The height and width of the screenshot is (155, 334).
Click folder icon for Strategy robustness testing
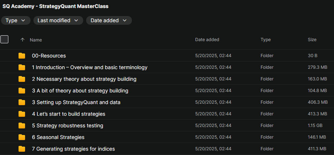point(22,126)
